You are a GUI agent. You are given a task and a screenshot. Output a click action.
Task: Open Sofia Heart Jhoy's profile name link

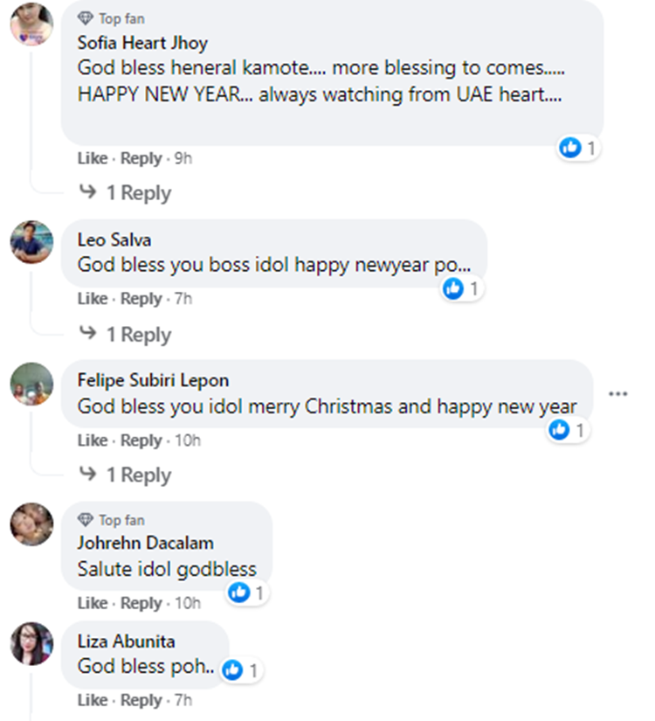point(142,42)
